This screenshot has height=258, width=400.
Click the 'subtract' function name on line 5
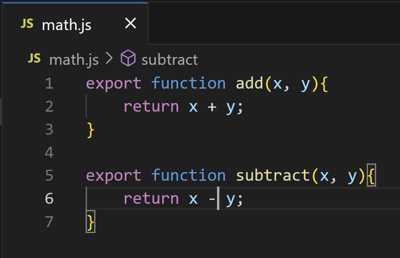(x=273, y=175)
